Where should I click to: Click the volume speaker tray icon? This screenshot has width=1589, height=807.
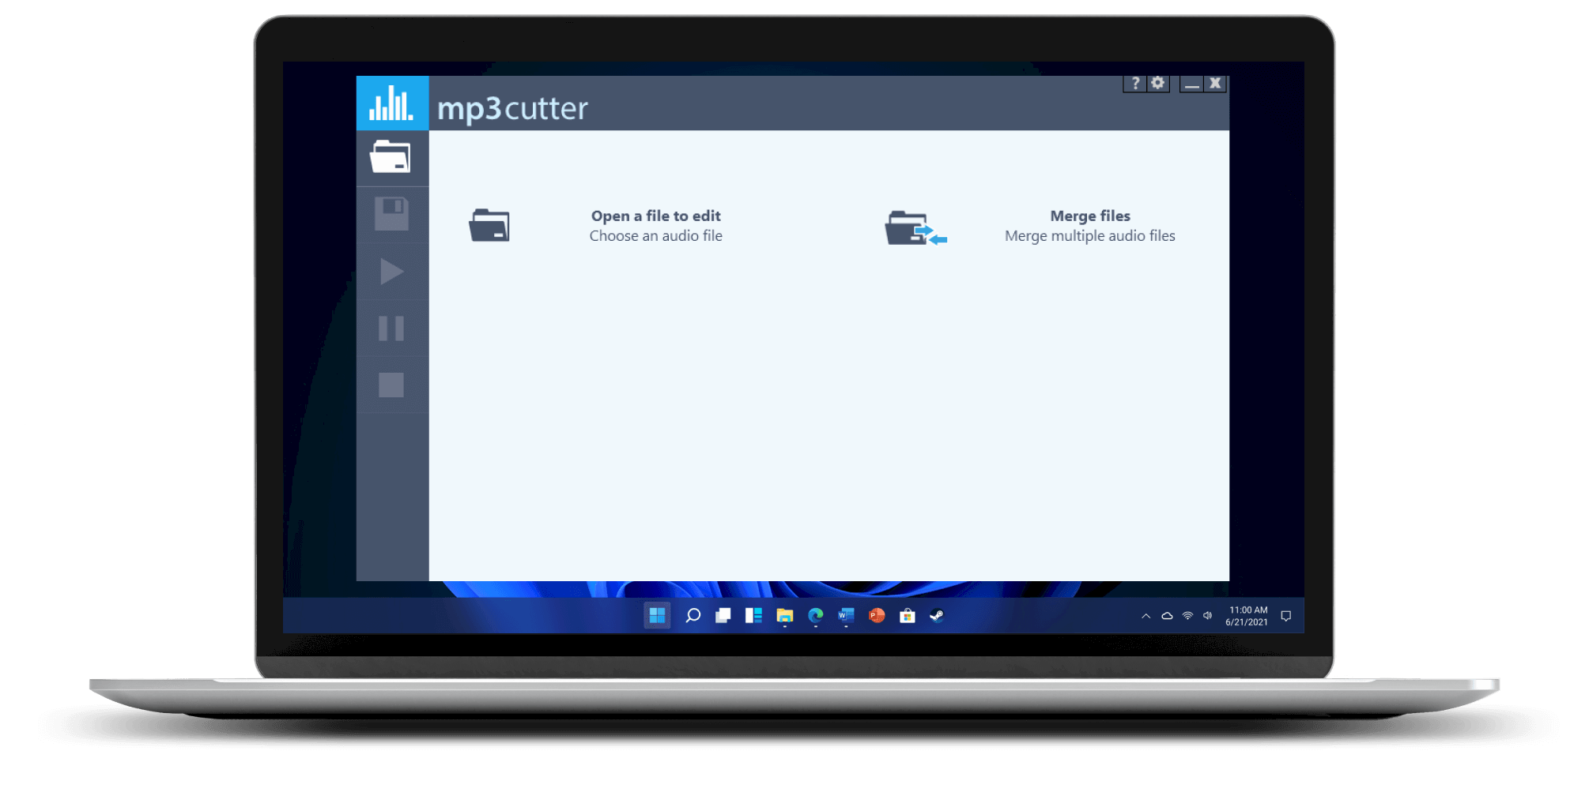[x=1207, y=616]
